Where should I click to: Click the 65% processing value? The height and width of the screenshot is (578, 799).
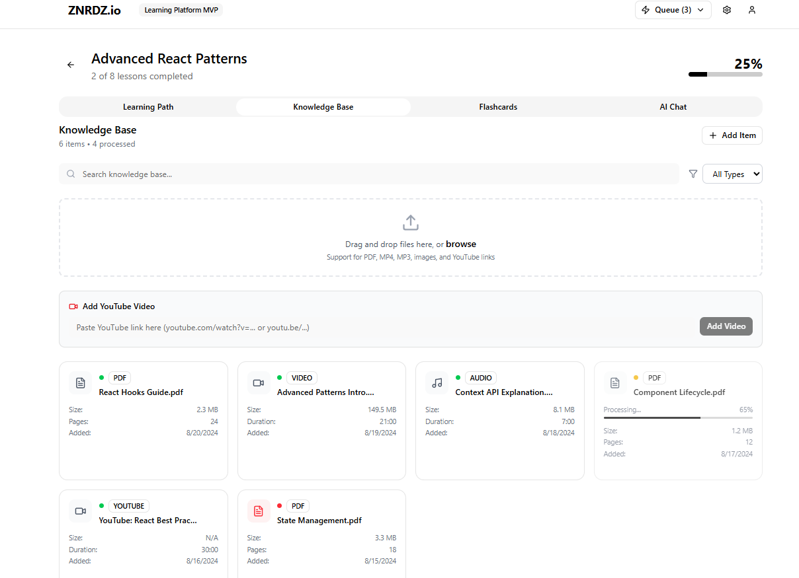[x=746, y=410]
